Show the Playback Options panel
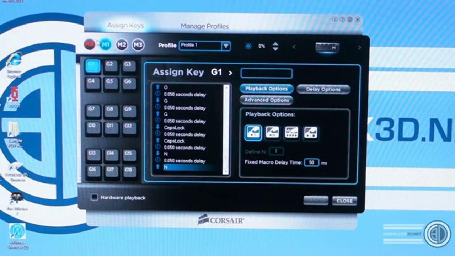Screen dimensions: 455x256 (266, 89)
